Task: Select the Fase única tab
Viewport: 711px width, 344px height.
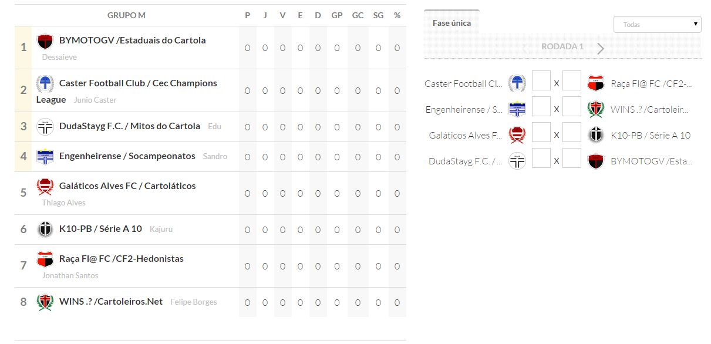Action: pyautogui.click(x=451, y=23)
